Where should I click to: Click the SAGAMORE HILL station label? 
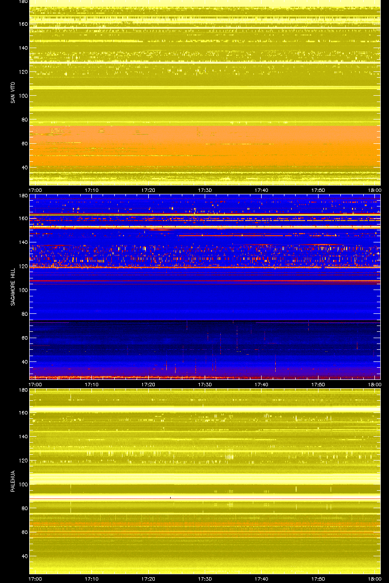(x=12, y=287)
